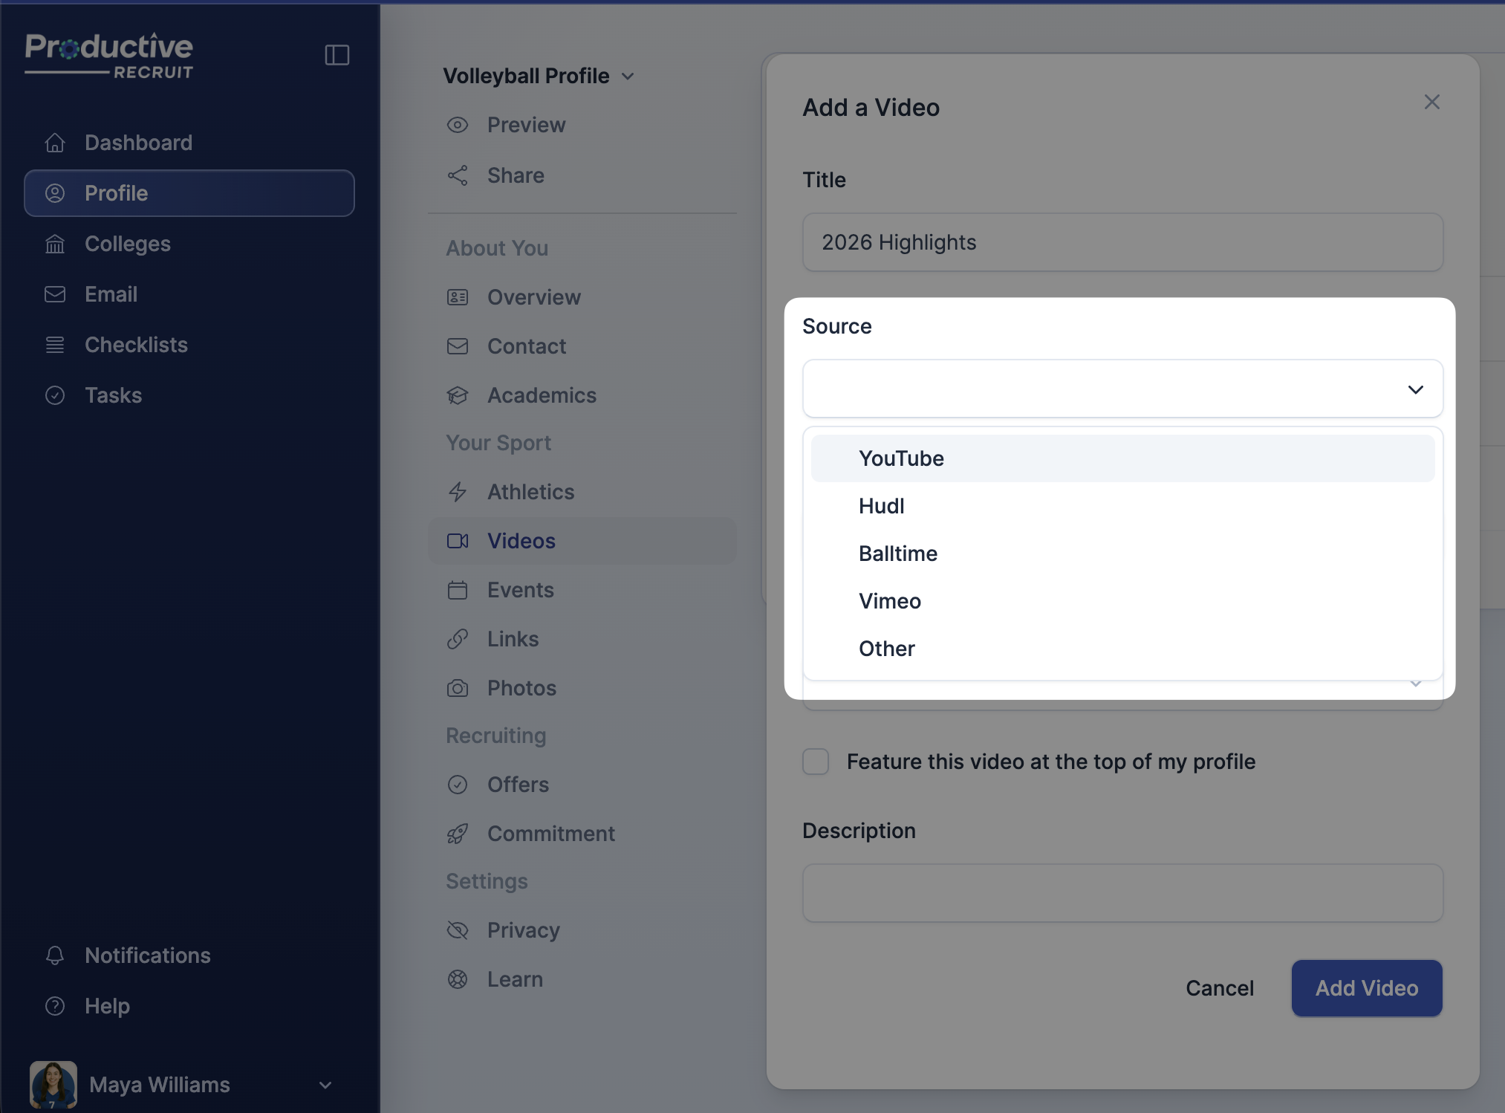Close the Add a Video dialog
The height and width of the screenshot is (1113, 1505).
(1431, 102)
